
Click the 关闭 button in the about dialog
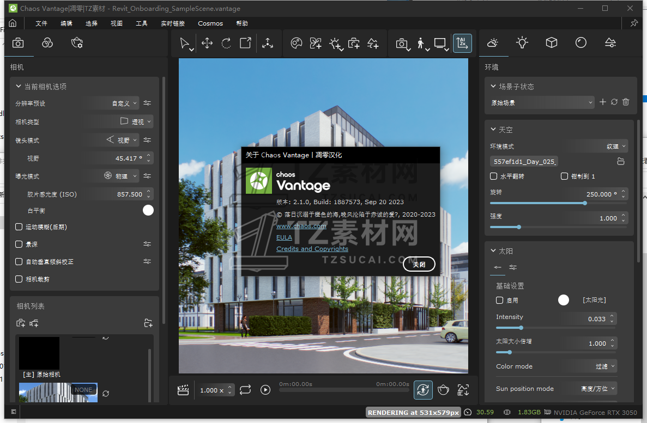tap(419, 265)
